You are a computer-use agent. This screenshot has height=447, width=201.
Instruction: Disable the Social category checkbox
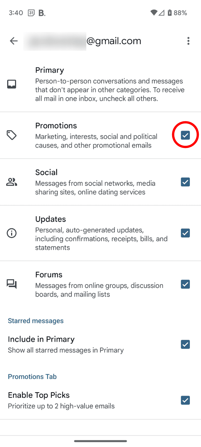tap(185, 182)
